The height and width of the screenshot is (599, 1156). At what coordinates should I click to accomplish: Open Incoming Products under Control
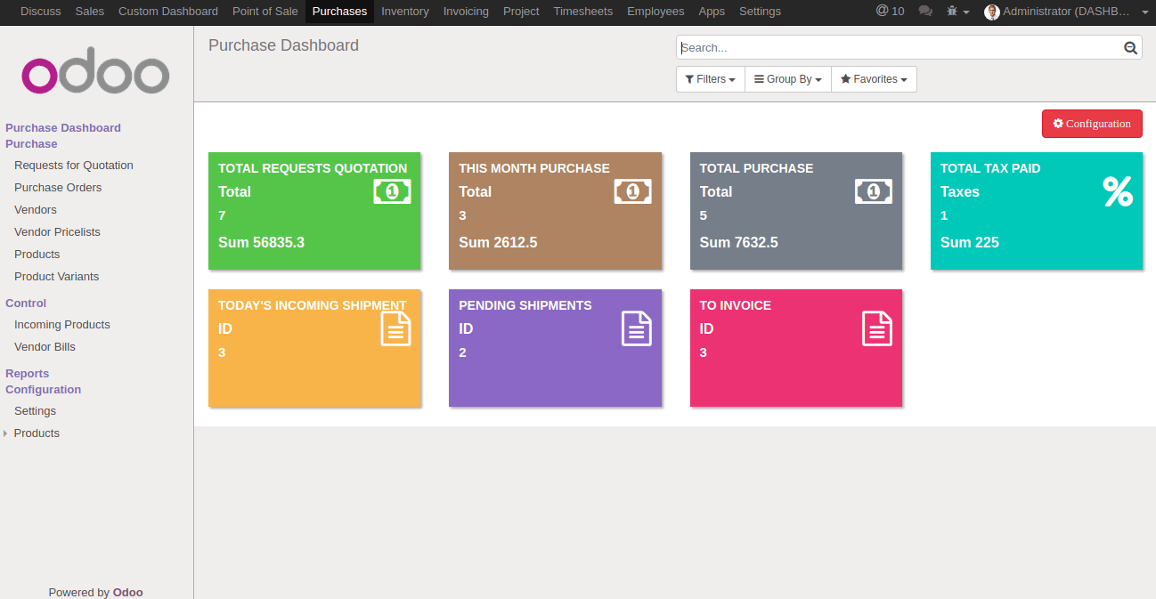pos(62,325)
